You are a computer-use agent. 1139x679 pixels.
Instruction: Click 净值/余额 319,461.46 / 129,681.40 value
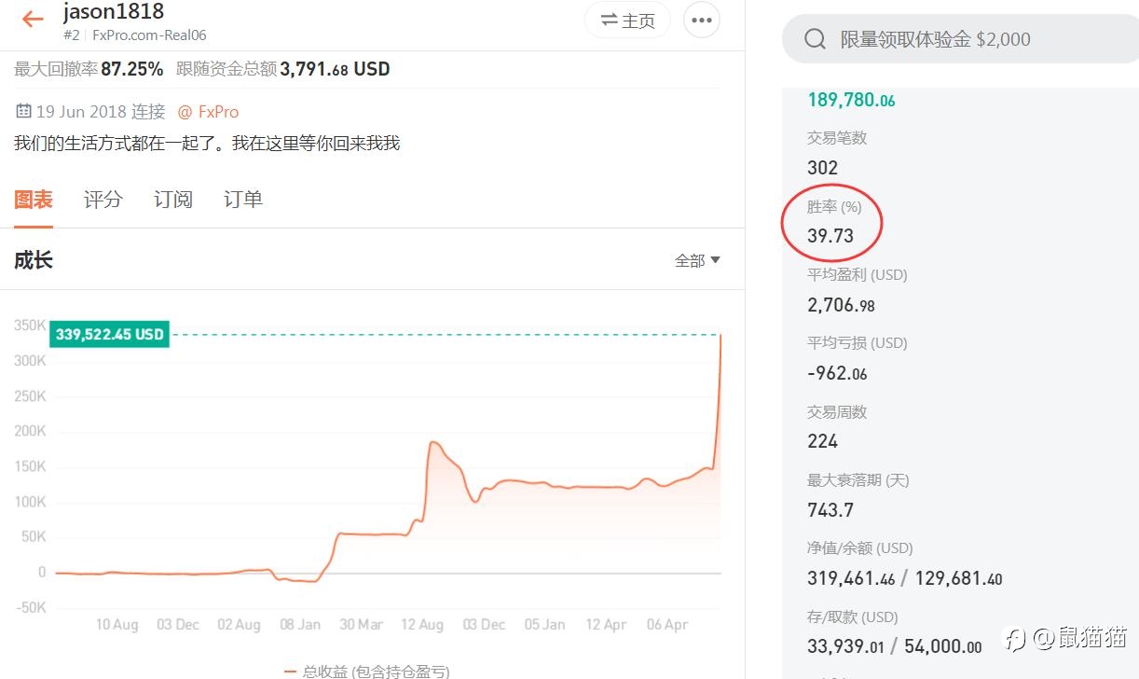[x=905, y=578]
